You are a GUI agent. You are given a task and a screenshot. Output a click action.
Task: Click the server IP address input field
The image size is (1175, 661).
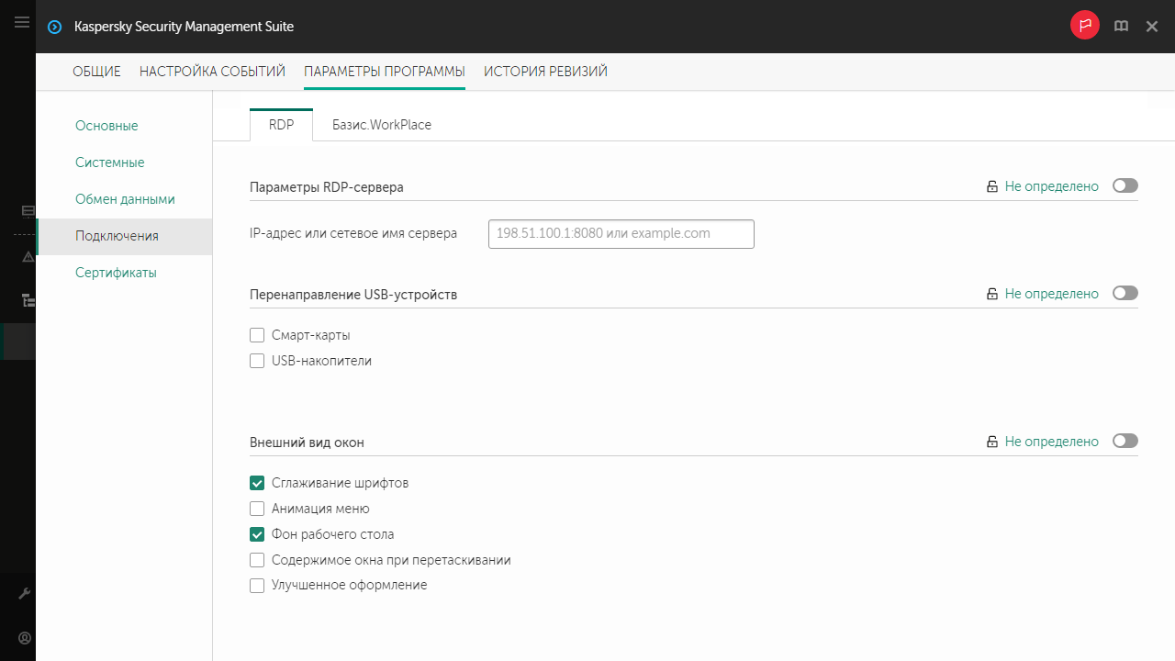621,234
